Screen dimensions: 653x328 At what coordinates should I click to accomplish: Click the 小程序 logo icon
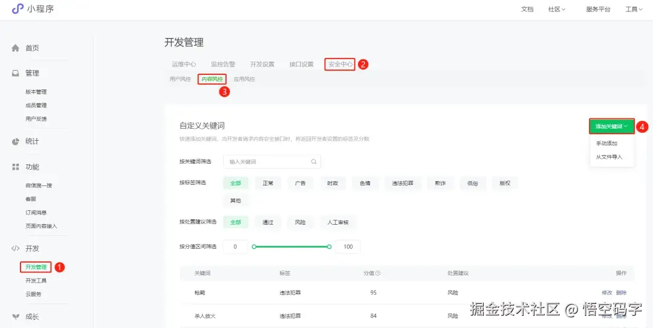pyautogui.click(x=18, y=8)
